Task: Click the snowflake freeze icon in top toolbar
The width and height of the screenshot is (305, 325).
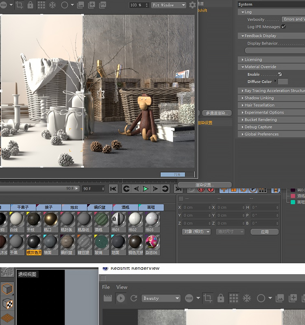Action: coord(52,5)
